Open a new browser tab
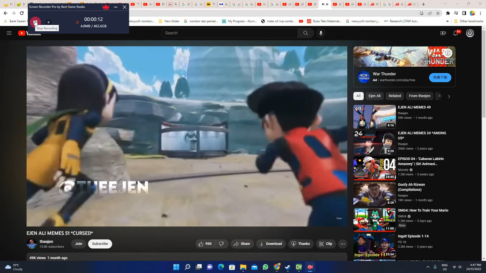Viewport: 486px width, 273px height. pos(423,5)
